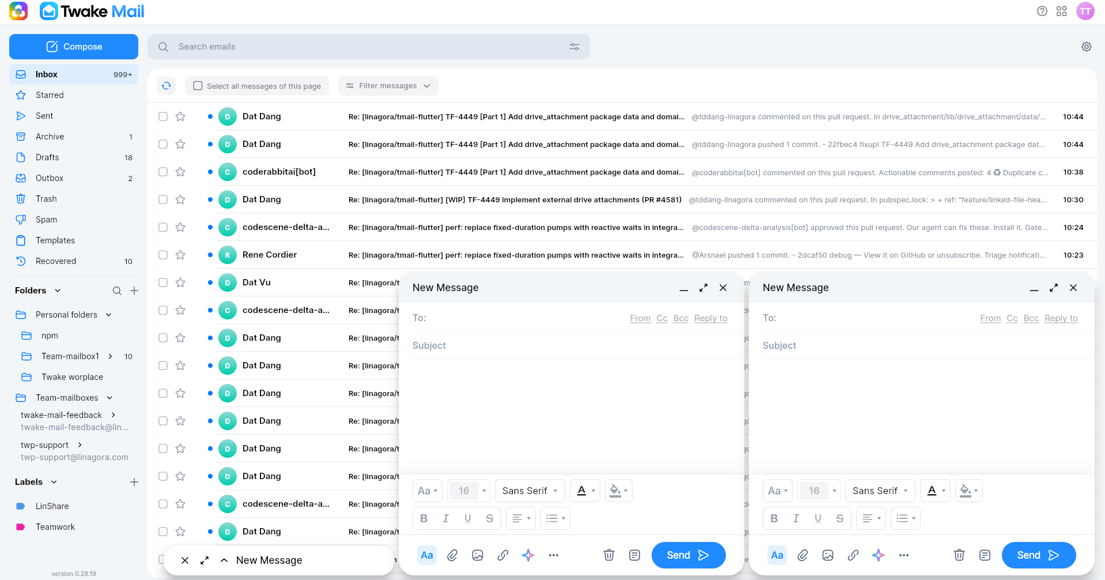Open AI sparkle assistant in left composer
This screenshot has height=580, width=1105.
pyautogui.click(x=528, y=555)
